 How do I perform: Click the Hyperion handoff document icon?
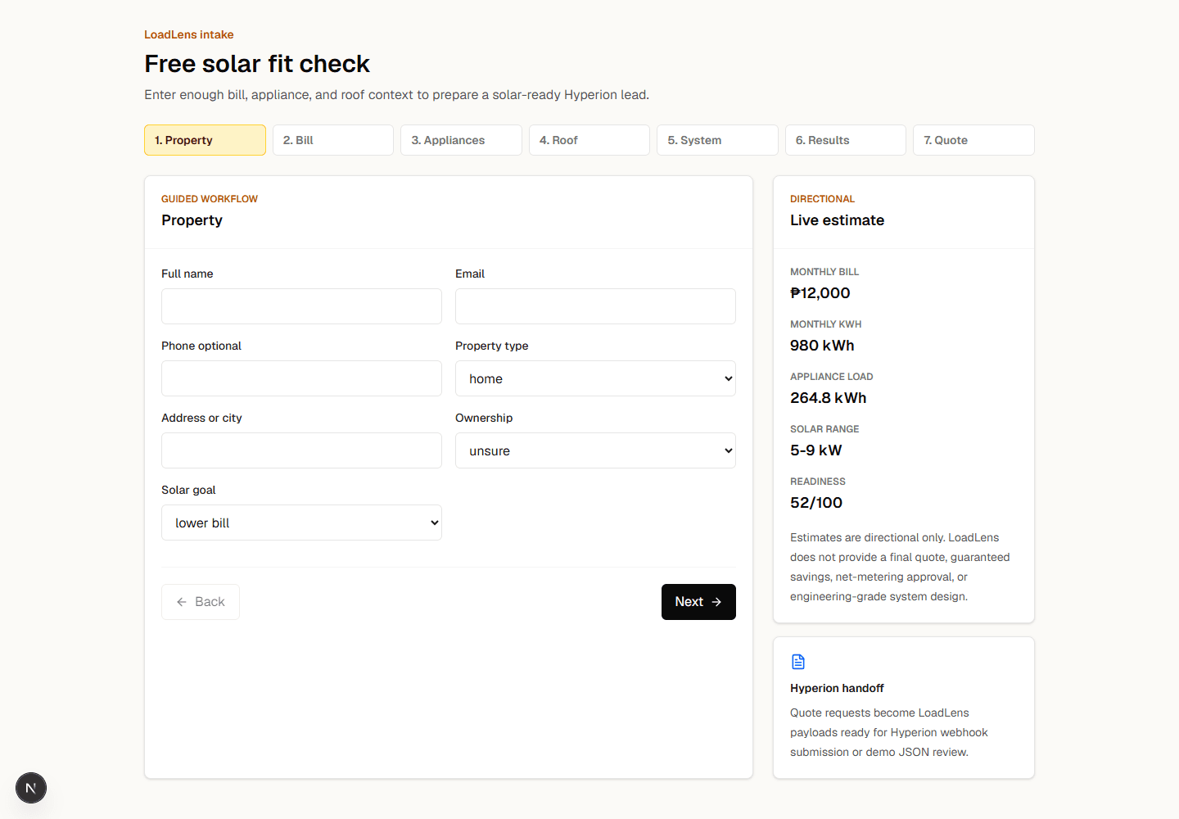pyautogui.click(x=798, y=662)
